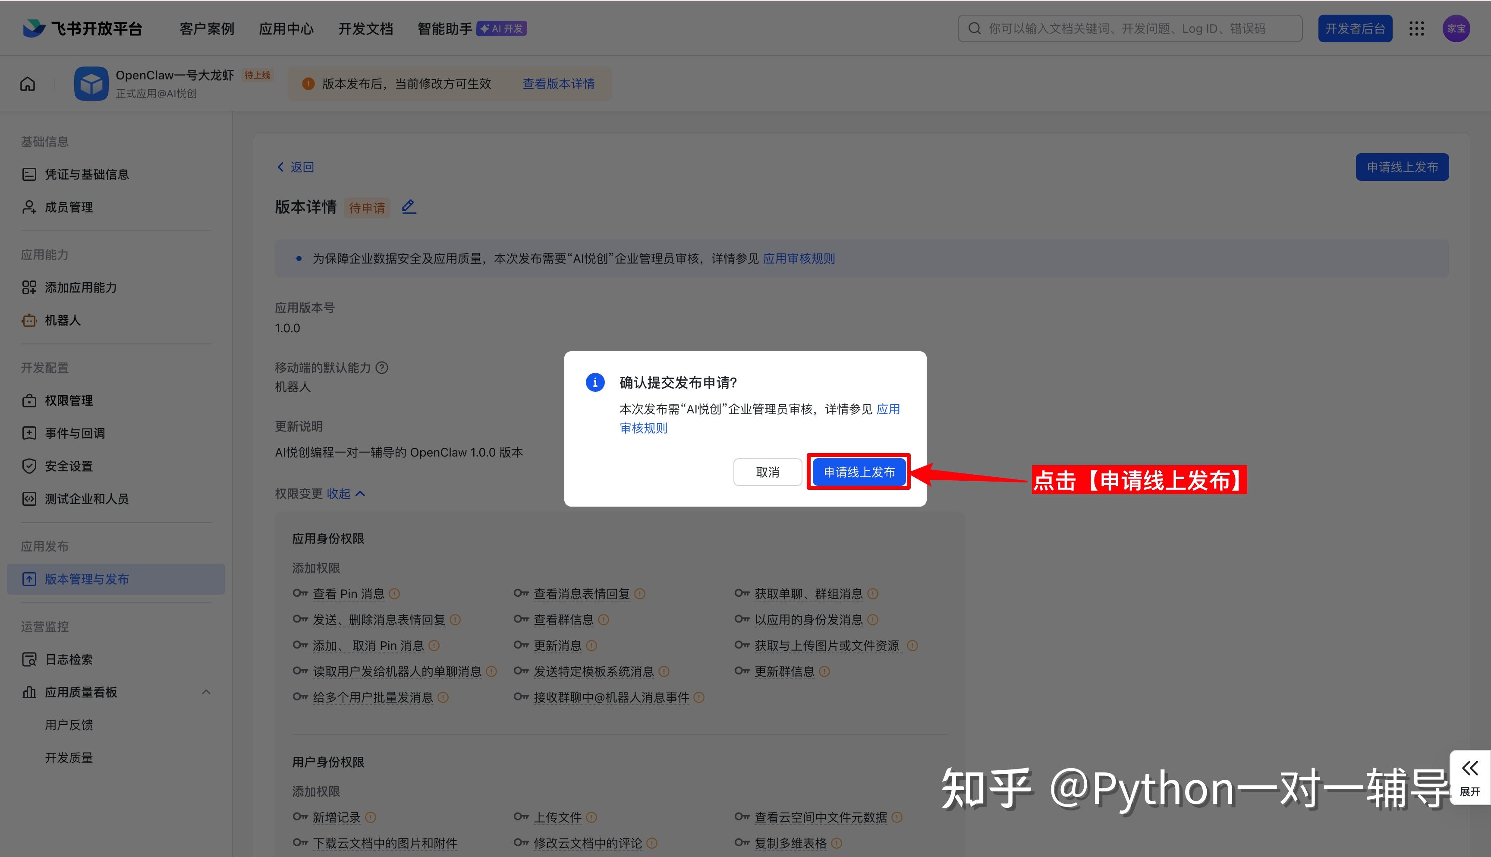Collapse the 应用质量看板 sidebar group
Screen dimensions: 1491x857
[206, 692]
